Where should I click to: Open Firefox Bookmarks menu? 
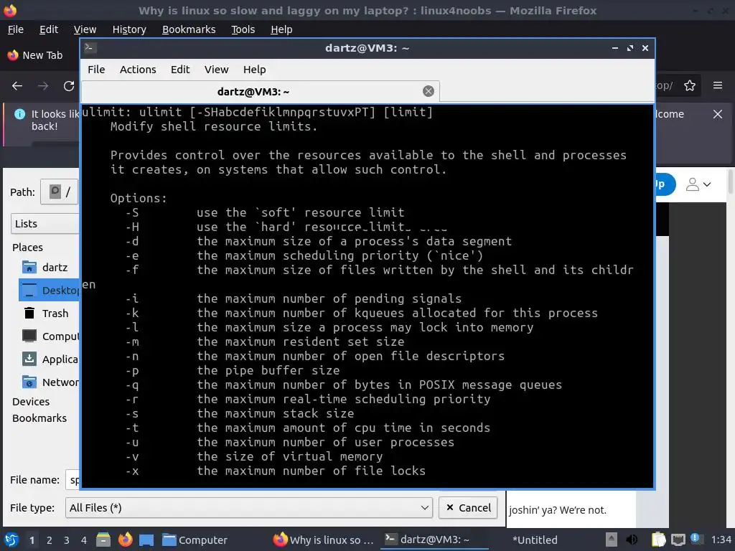point(189,29)
